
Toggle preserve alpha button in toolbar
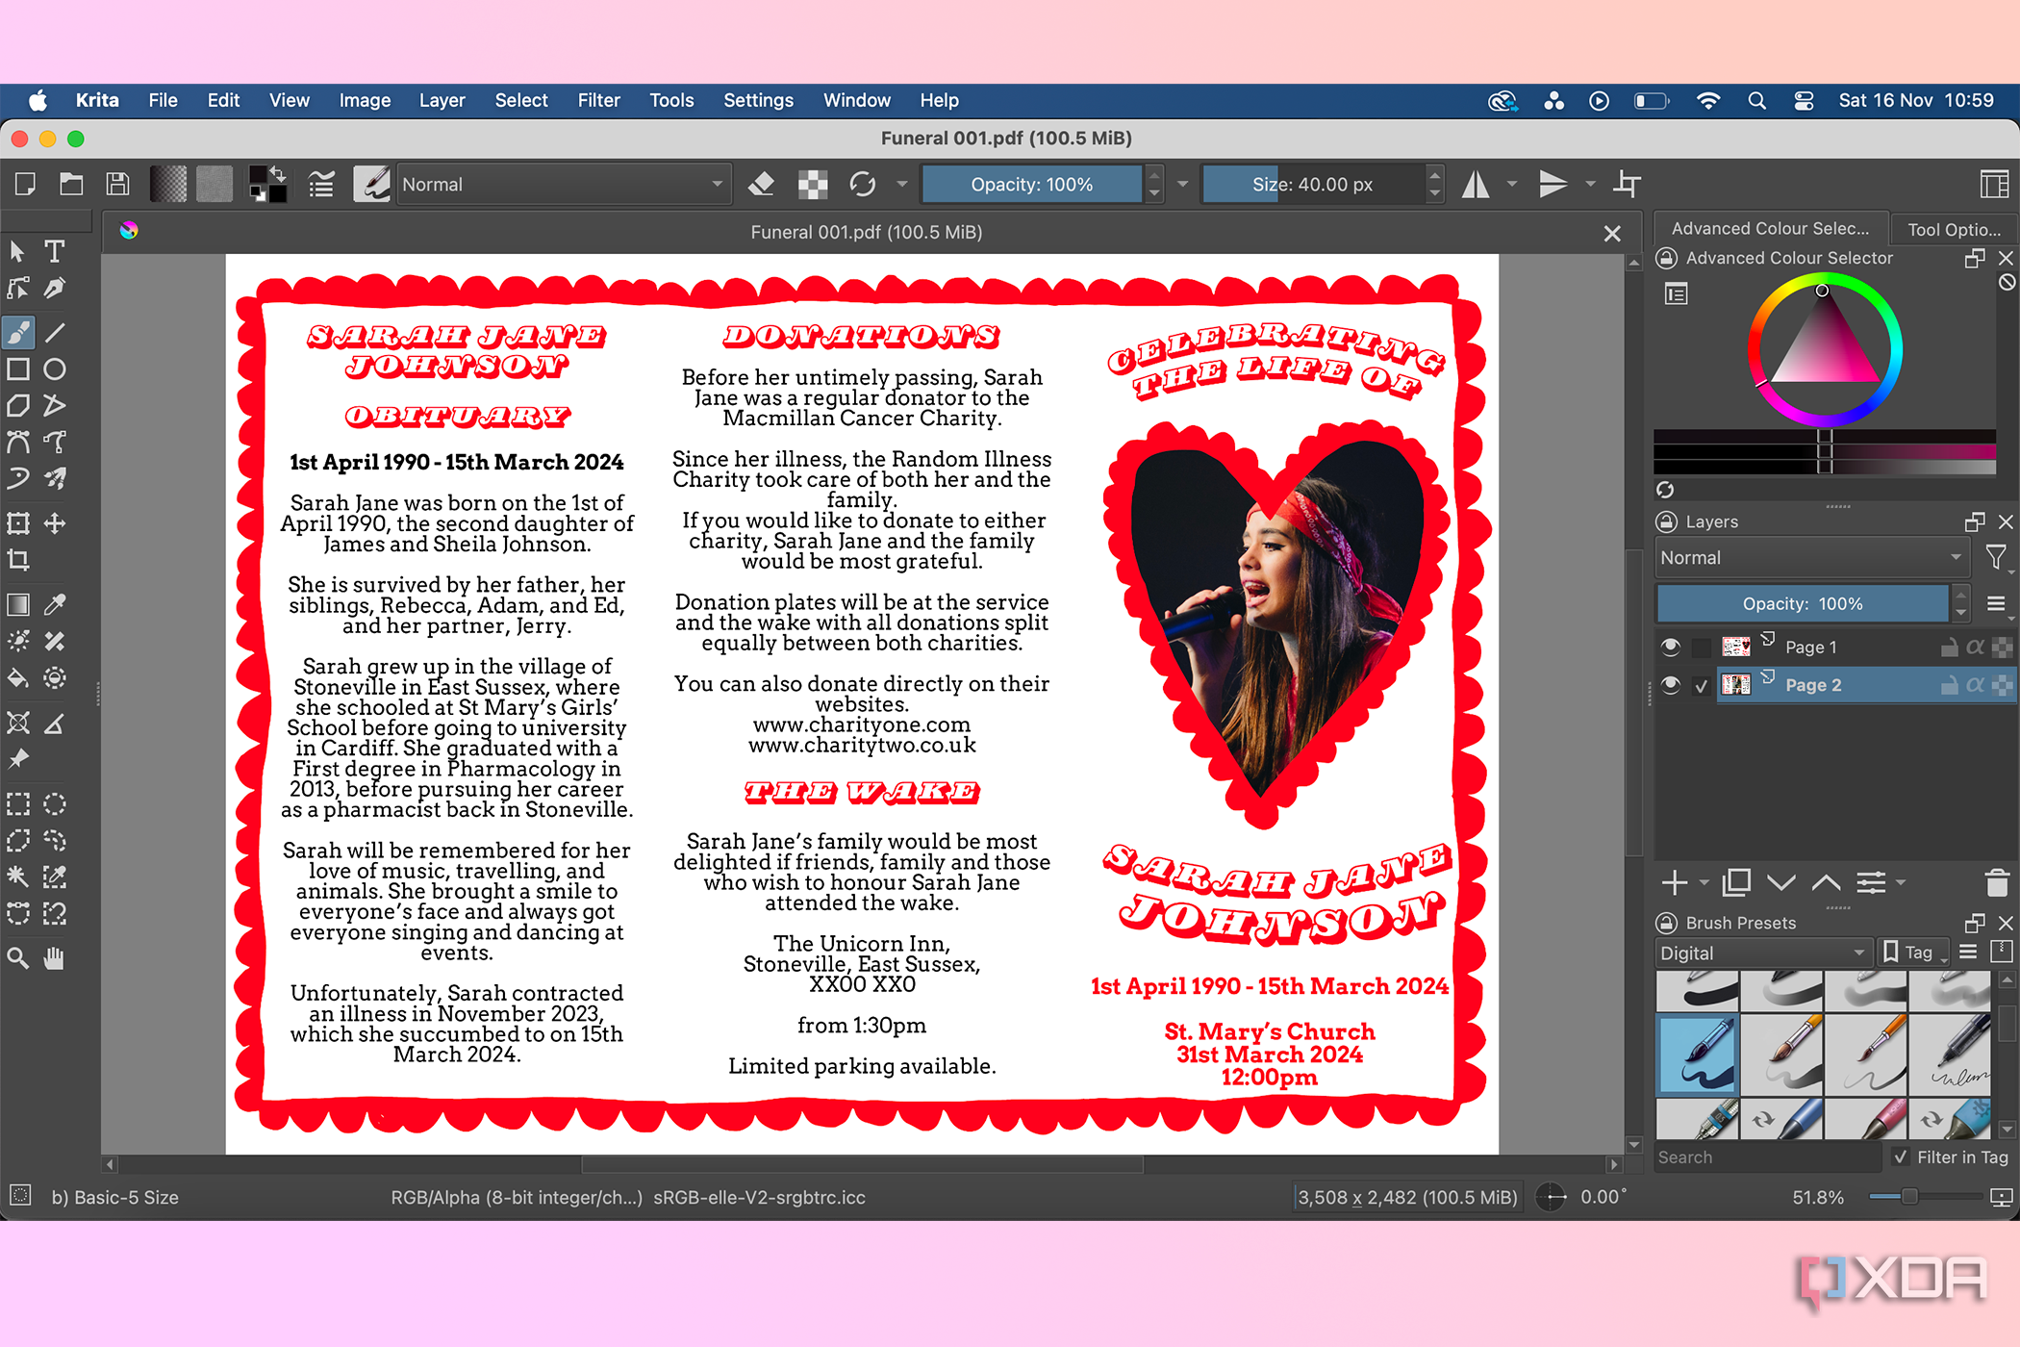pyautogui.click(x=813, y=184)
